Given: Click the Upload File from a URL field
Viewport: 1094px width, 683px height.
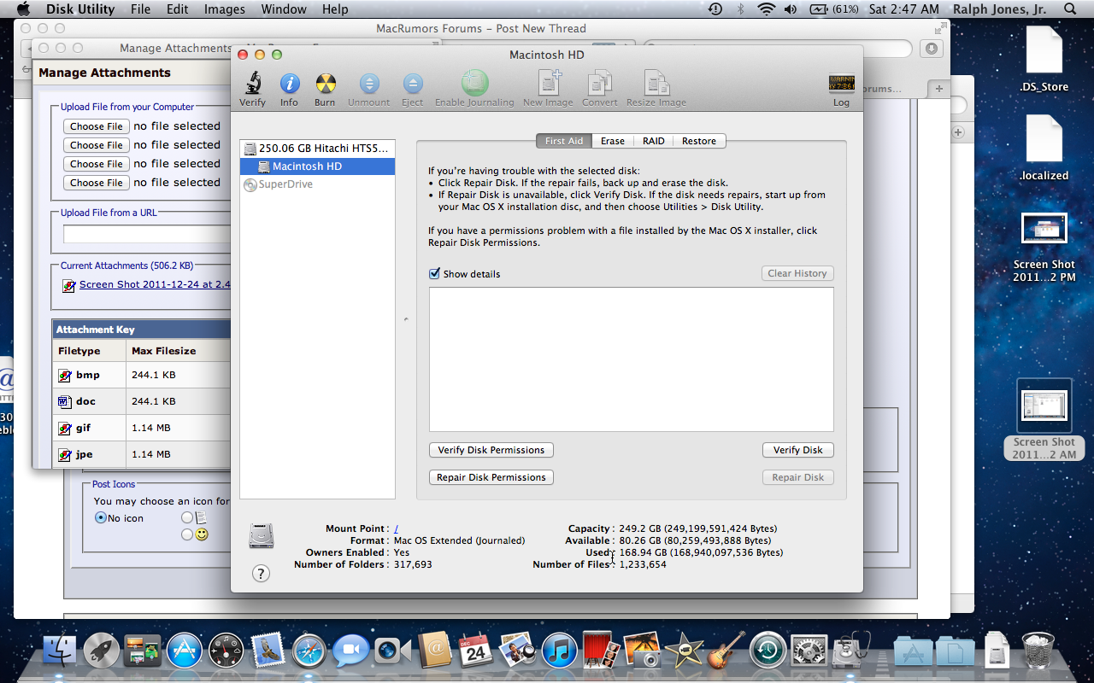Looking at the screenshot, I should click(147, 234).
